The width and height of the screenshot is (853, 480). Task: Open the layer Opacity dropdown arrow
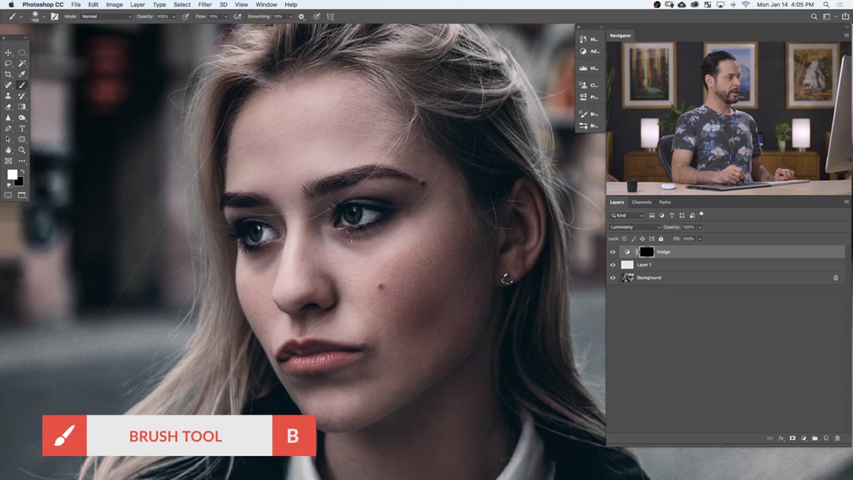click(700, 227)
